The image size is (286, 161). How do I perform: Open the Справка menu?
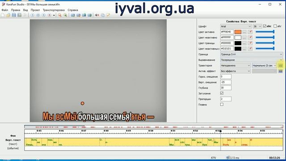click(73, 10)
